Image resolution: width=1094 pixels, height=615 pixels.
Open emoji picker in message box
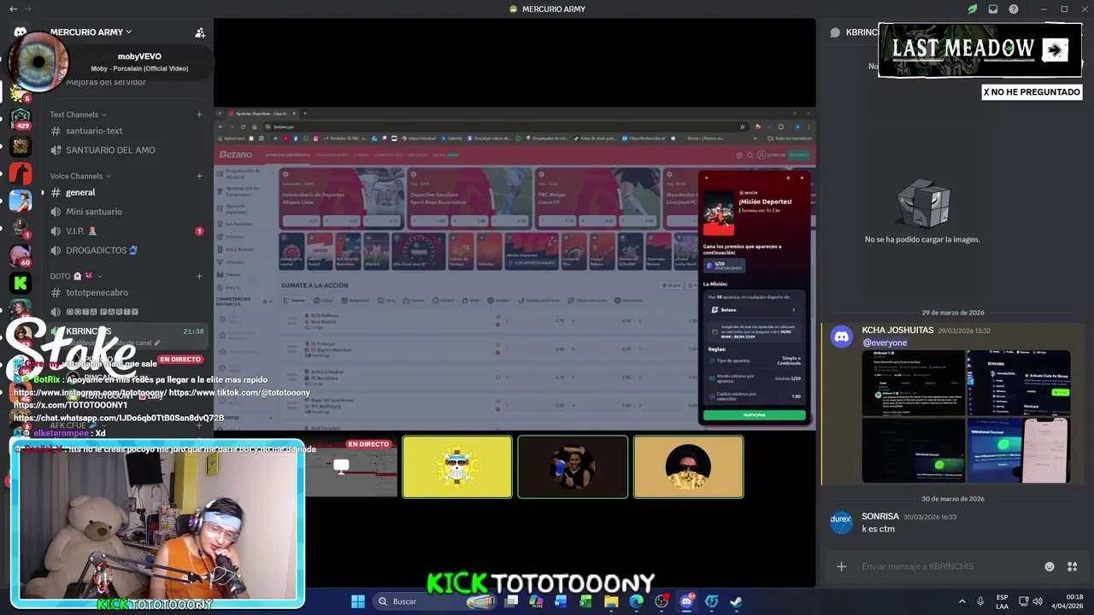(x=1050, y=566)
